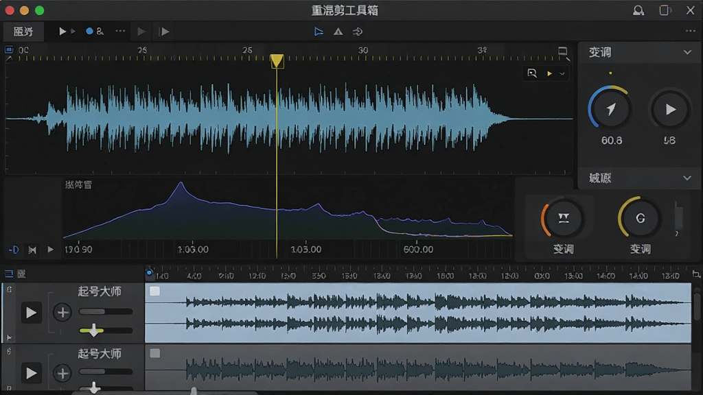Toggle the side panel icon in the title bar

665,10
